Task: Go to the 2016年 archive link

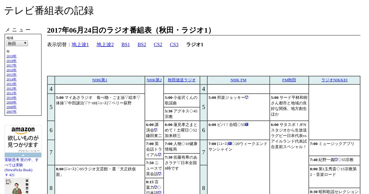Action: click(11, 70)
